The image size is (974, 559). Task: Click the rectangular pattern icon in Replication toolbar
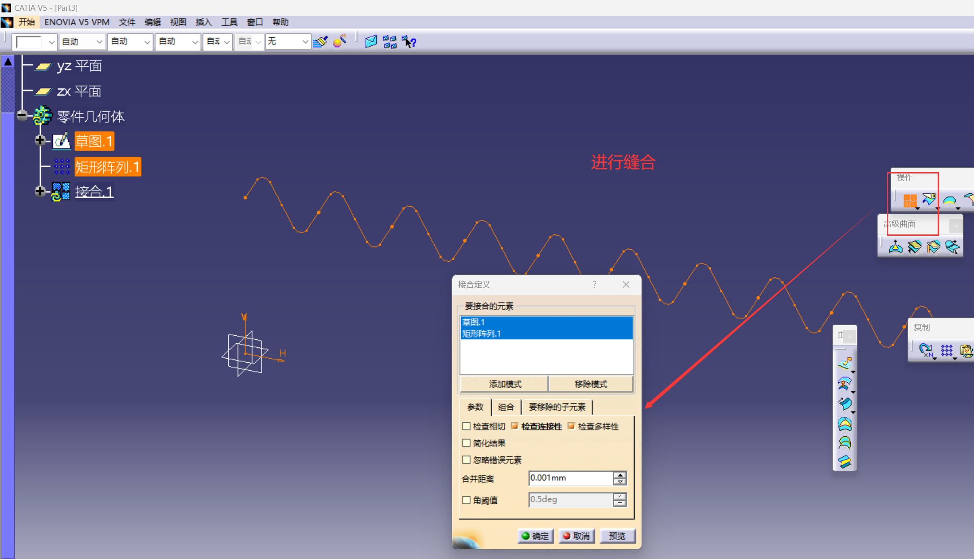pyautogui.click(x=947, y=350)
